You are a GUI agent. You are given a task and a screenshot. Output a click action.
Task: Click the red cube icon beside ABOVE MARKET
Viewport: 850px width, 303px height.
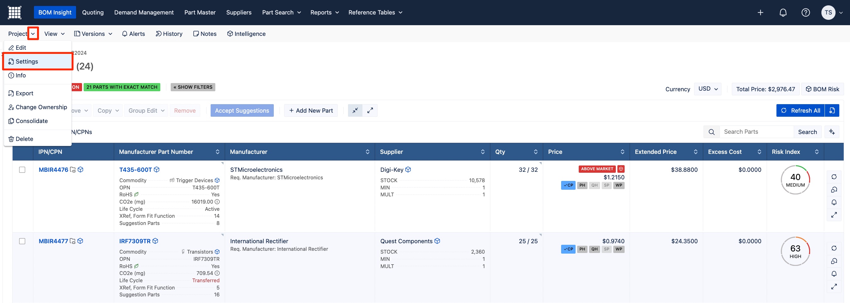click(621, 169)
